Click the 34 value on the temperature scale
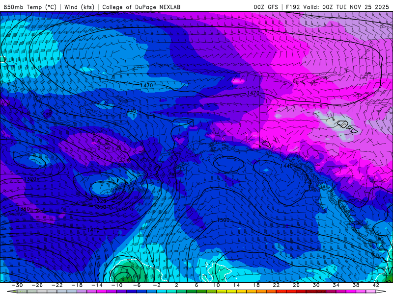This screenshot has width=393, height=294. pyautogui.click(x=336, y=285)
